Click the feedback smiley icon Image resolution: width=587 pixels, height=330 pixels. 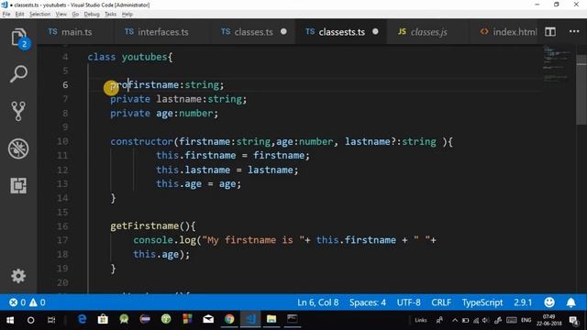pyautogui.click(x=549, y=302)
